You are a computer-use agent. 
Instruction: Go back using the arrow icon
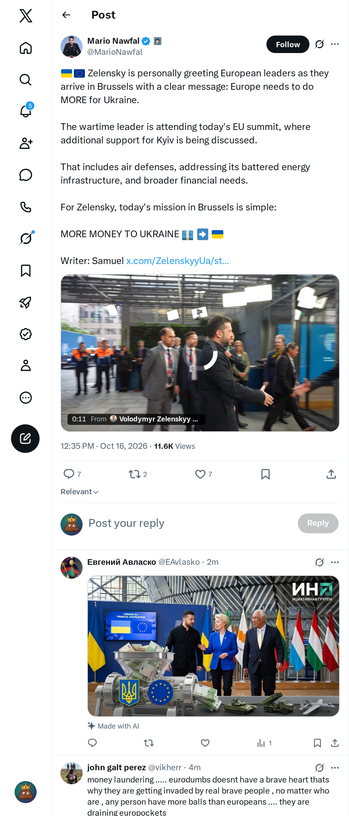66,15
